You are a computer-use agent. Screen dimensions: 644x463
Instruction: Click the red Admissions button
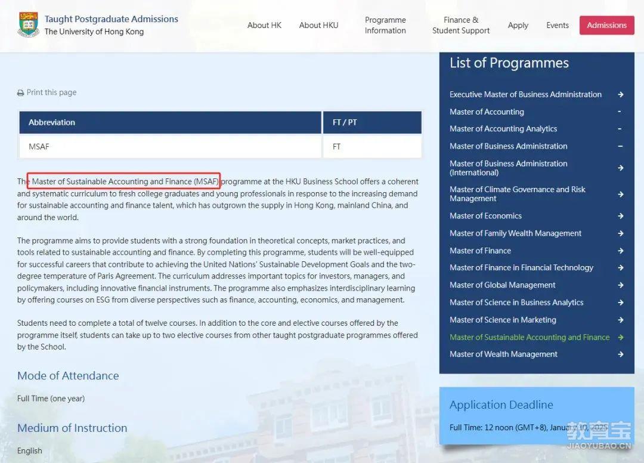[606, 25]
